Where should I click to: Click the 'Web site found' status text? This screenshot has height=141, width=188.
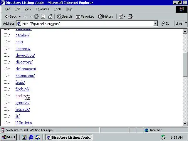point(31,130)
